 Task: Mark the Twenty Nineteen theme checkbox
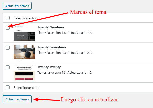[8, 28]
